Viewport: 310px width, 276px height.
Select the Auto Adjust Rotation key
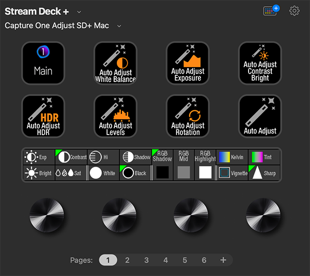(188, 116)
